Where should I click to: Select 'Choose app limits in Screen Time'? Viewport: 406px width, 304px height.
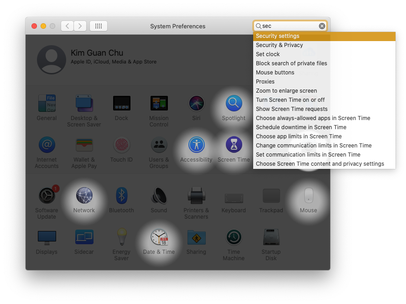click(x=324, y=136)
